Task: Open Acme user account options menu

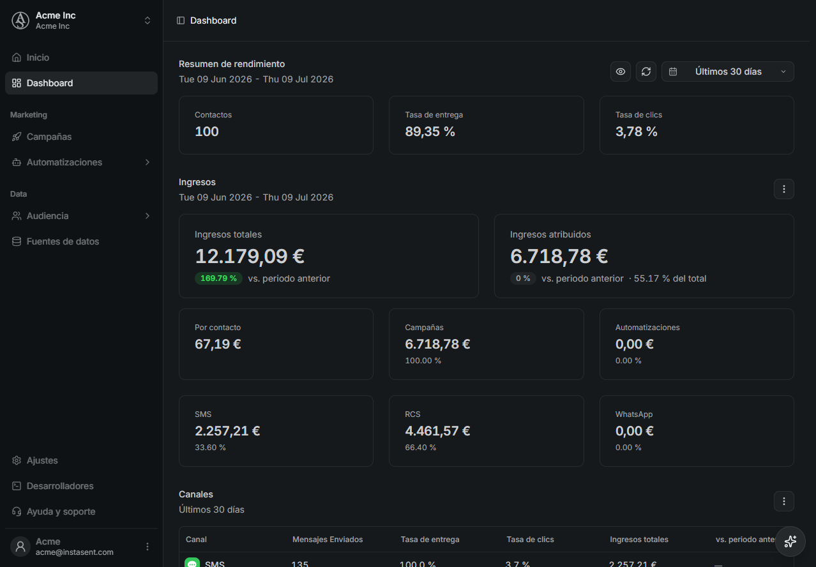Action: [x=147, y=547]
